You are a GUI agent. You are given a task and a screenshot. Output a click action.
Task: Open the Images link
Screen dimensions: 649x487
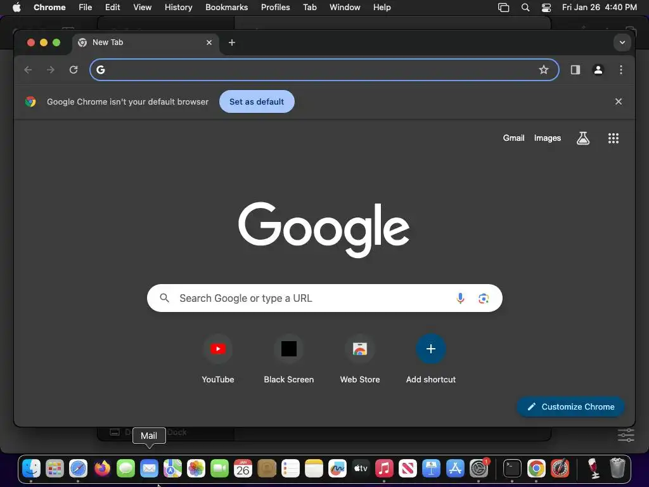pyautogui.click(x=547, y=138)
